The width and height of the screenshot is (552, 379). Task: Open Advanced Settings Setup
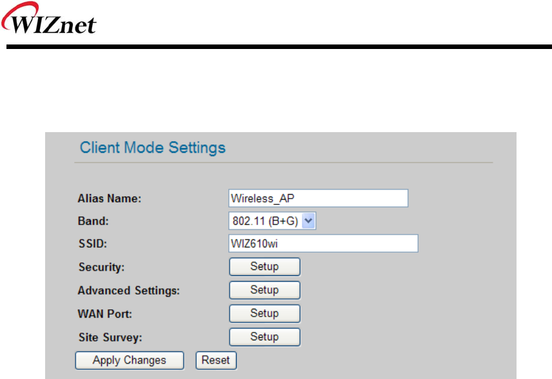click(264, 290)
